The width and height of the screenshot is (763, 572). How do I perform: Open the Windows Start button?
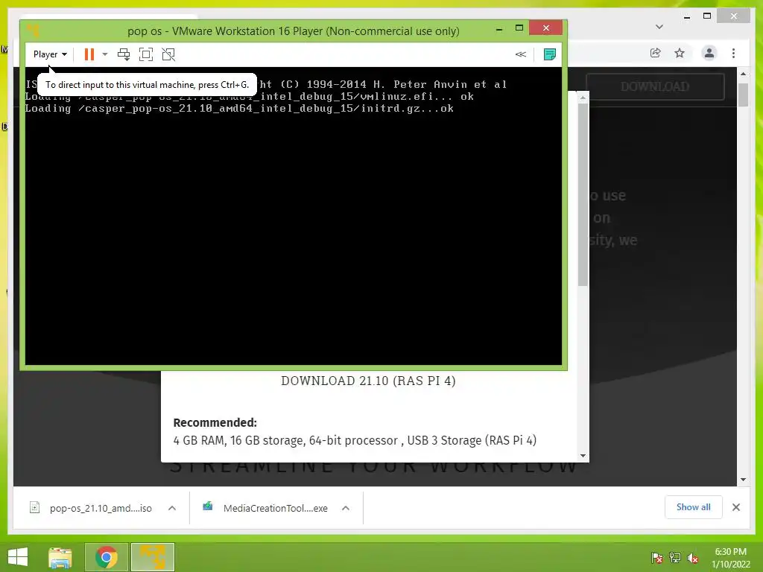click(18, 557)
